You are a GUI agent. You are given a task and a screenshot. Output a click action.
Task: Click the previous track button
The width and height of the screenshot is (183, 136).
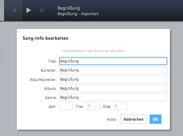click(15, 10)
